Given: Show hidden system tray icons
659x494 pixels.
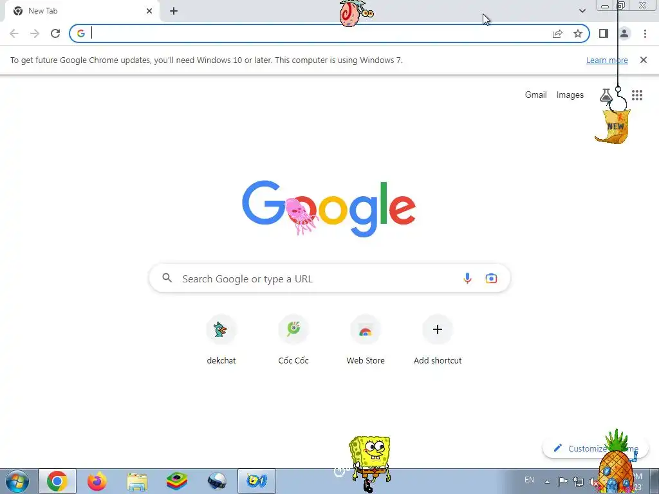Looking at the screenshot, I should (x=547, y=482).
